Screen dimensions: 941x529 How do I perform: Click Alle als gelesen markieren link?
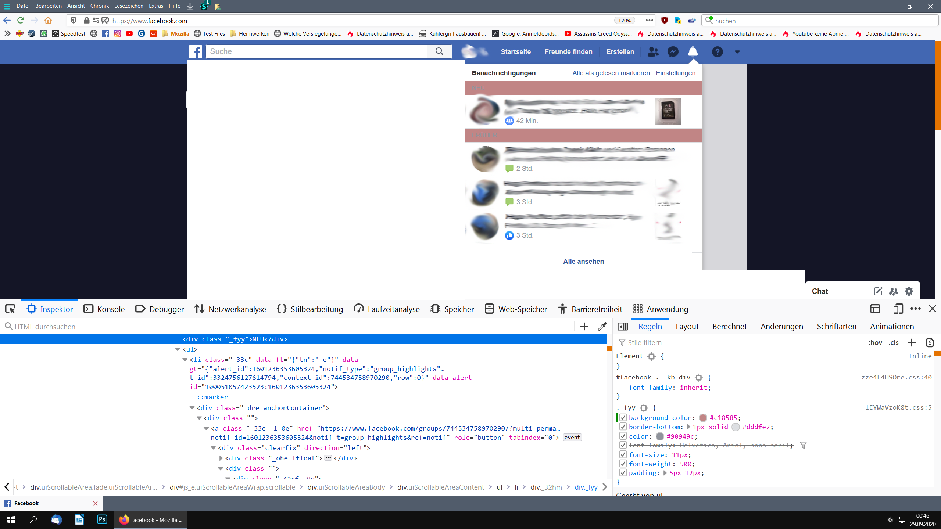tap(611, 73)
